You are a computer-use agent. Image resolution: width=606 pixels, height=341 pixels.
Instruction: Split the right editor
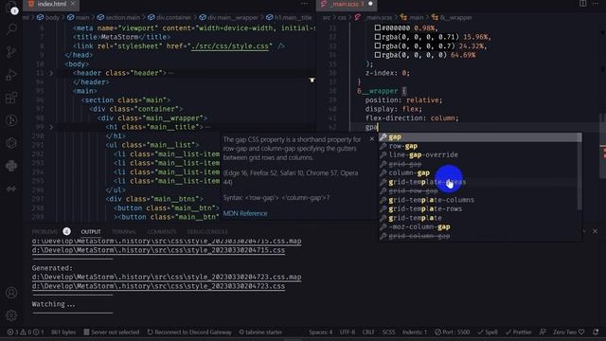pos(582,4)
